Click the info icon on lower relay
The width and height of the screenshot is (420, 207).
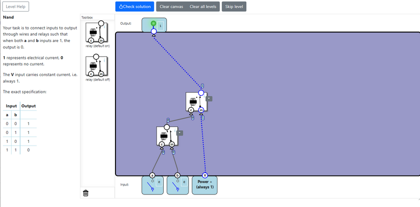pyautogui.click(x=175, y=130)
